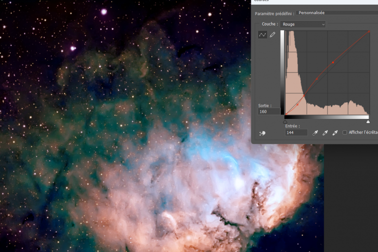Enable the Afficher l'écrêtage checkbox
Screen dimensions: 378x252
(x=345, y=133)
